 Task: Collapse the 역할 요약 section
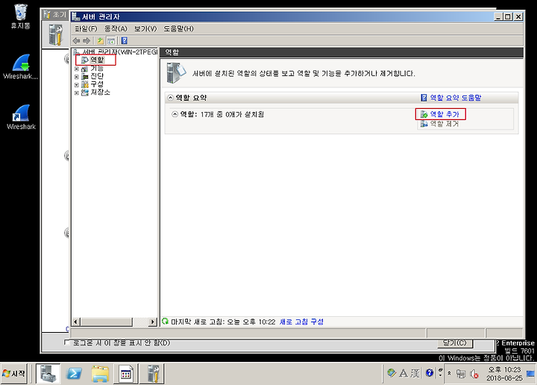[x=170, y=98]
